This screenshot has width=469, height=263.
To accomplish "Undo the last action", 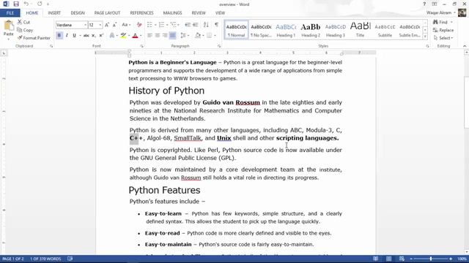I will click(x=26, y=4).
